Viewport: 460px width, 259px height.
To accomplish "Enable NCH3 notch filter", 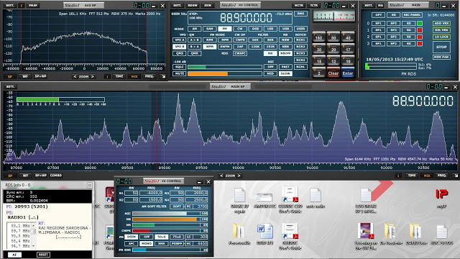I will coord(300,53).
